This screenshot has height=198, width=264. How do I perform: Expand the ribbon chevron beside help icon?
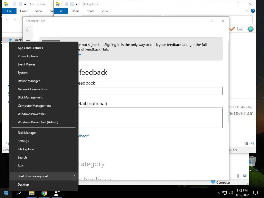coord(247,11)
